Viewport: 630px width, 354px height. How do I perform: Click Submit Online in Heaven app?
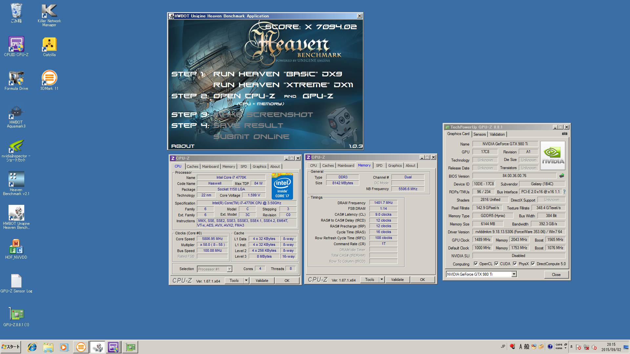251,137
